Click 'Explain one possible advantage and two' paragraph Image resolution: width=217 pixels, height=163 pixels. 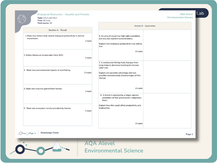tap(120, 75)
